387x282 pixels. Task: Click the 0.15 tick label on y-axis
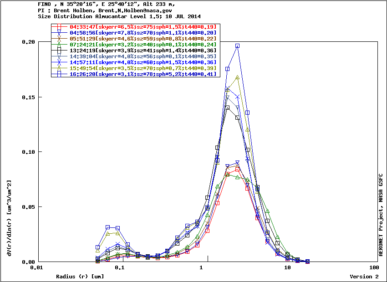pyautogui.click(x=29, y=97)
